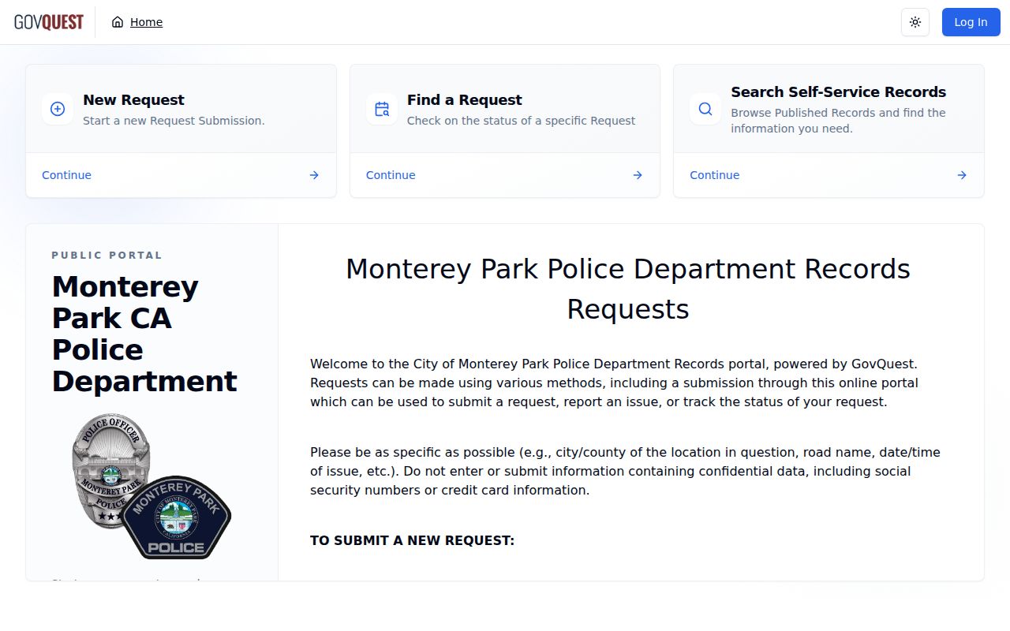Click the Find a Request calendar-search icon

(x=382, y=109)
